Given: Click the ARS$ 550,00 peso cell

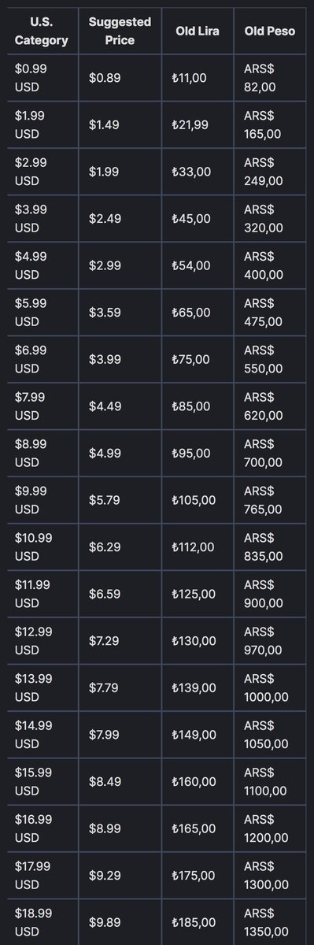Looking at the screenshot, I should (270, 360).
